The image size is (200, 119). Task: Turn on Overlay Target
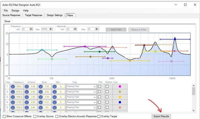tap(99, 116)
